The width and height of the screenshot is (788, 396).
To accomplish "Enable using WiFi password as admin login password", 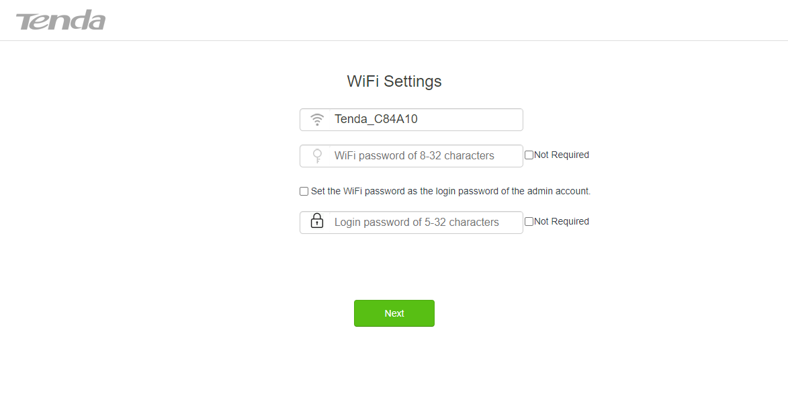I will 304,191.
